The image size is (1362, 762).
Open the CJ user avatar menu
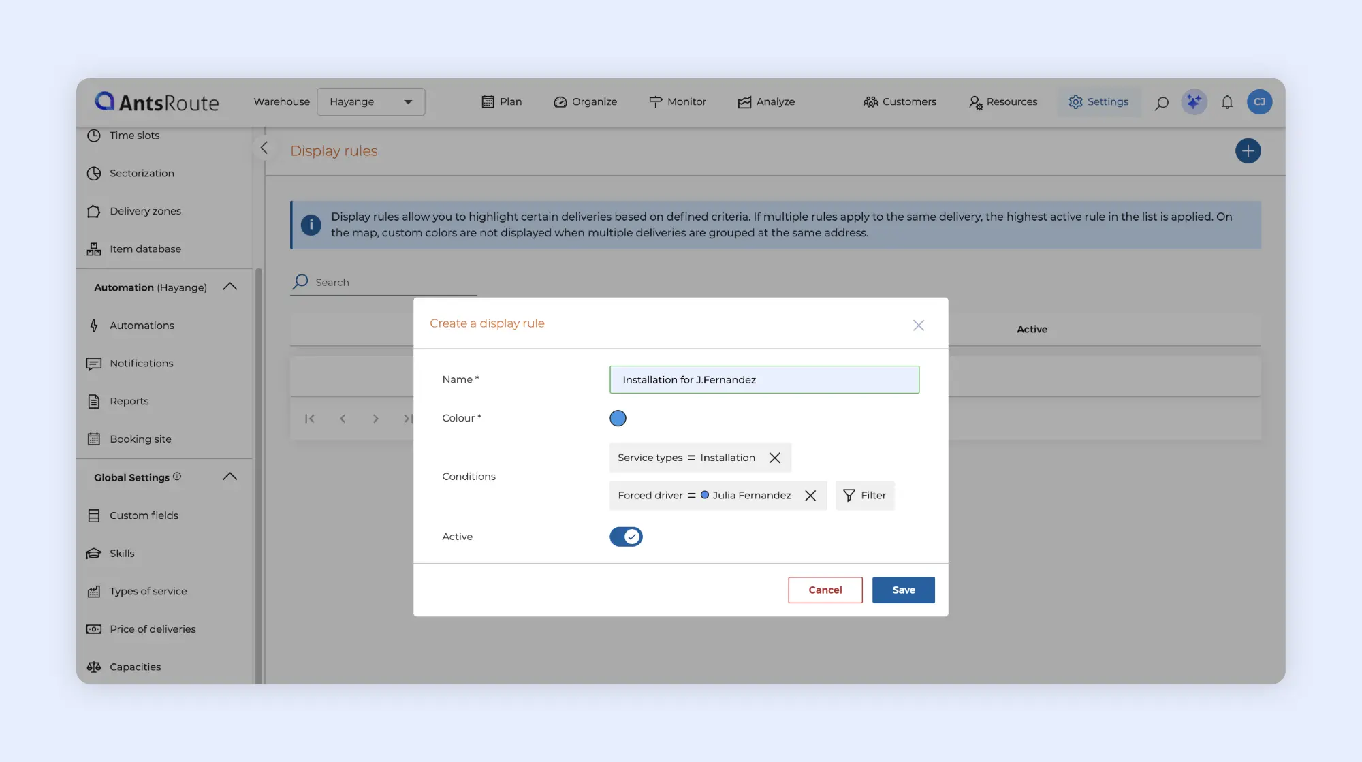(1260, 102)
